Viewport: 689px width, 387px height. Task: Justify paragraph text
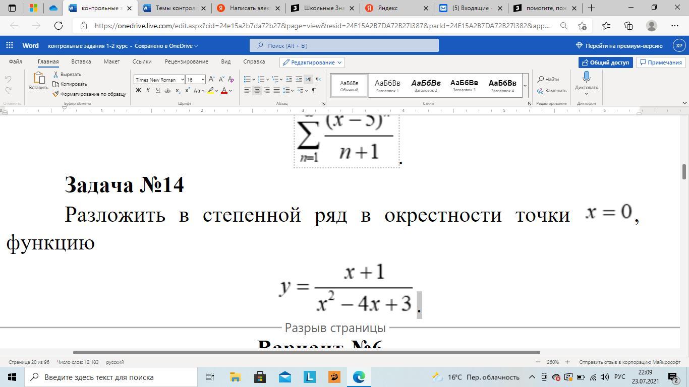[276, 91]
